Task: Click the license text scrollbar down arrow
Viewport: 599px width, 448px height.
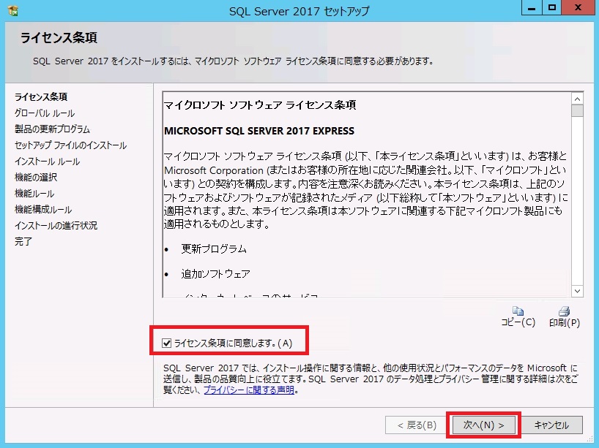Action: pos(577,291)
